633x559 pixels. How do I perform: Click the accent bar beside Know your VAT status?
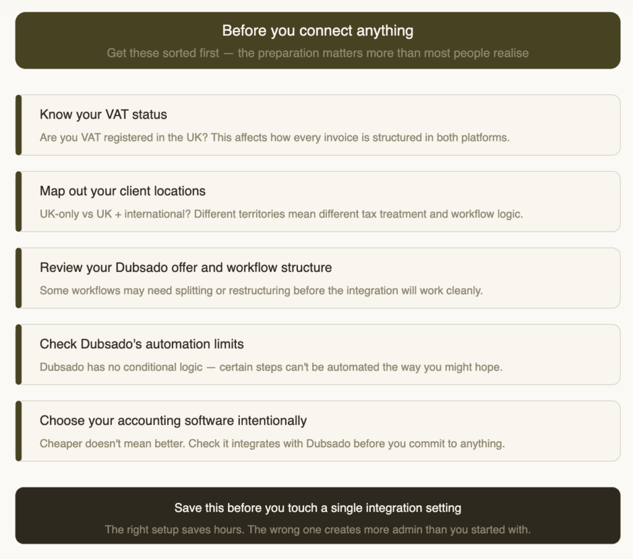pyautogui.click(x=19, y=125)
